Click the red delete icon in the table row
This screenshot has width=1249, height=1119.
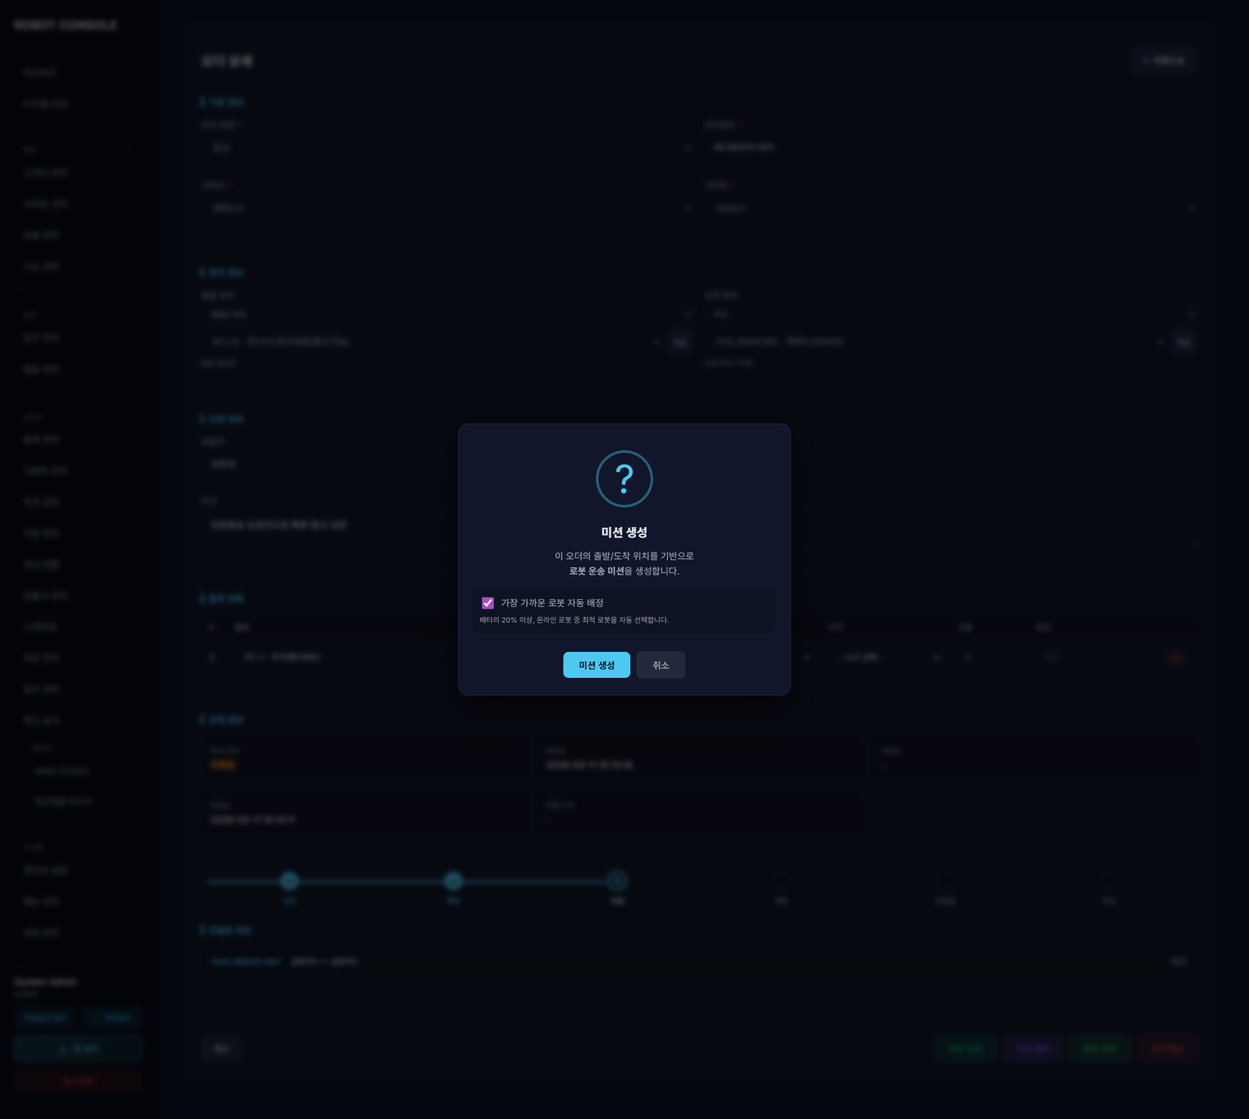pos(1176,657)
